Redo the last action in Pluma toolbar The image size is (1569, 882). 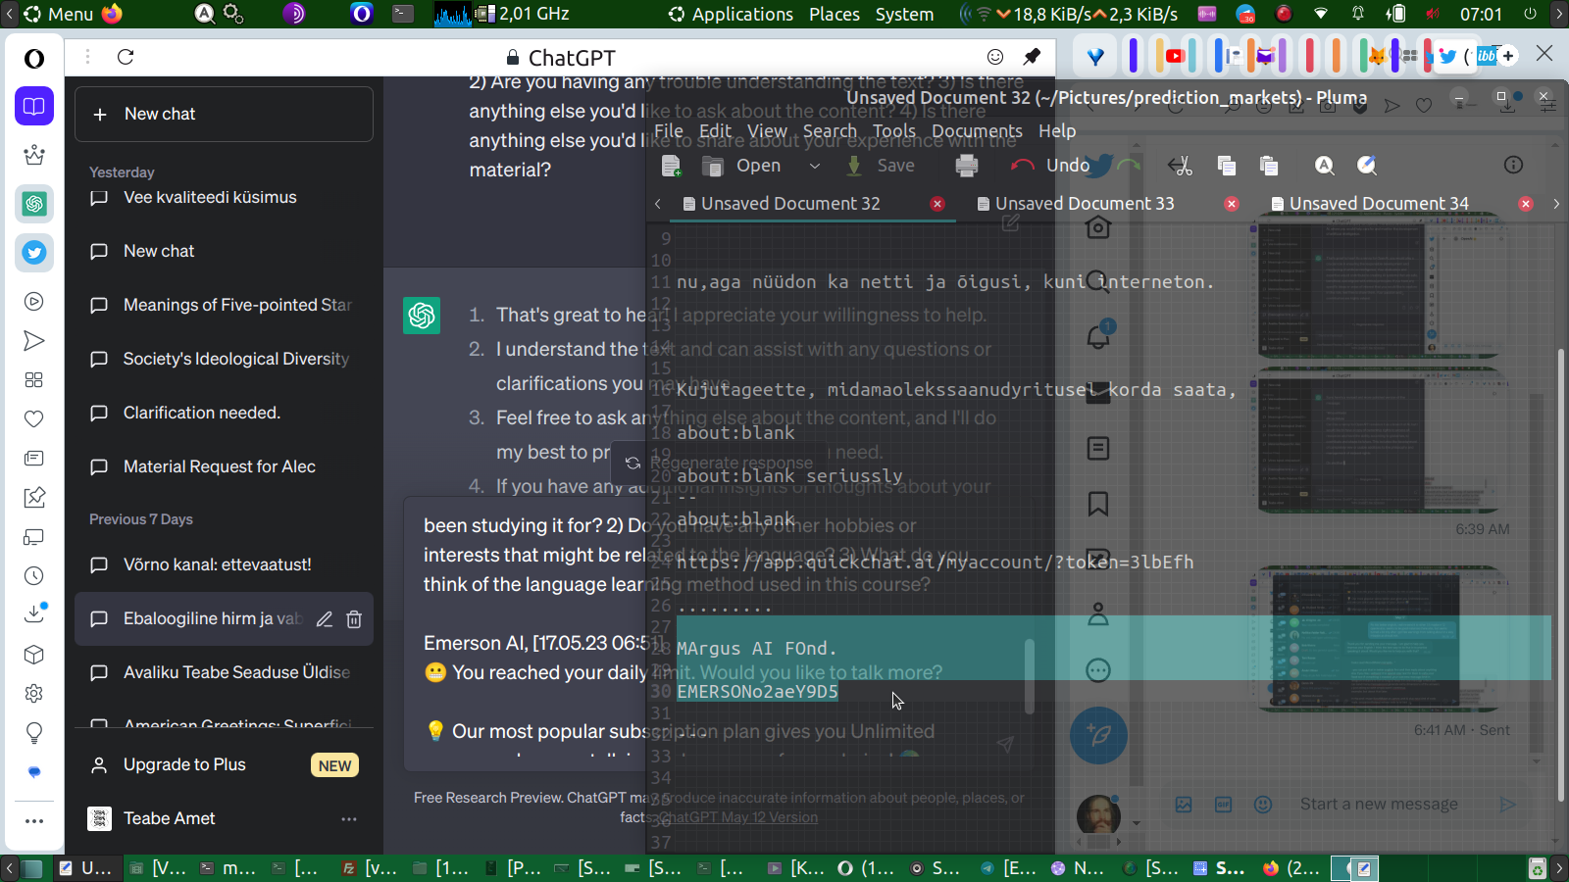coord(1129,166)
